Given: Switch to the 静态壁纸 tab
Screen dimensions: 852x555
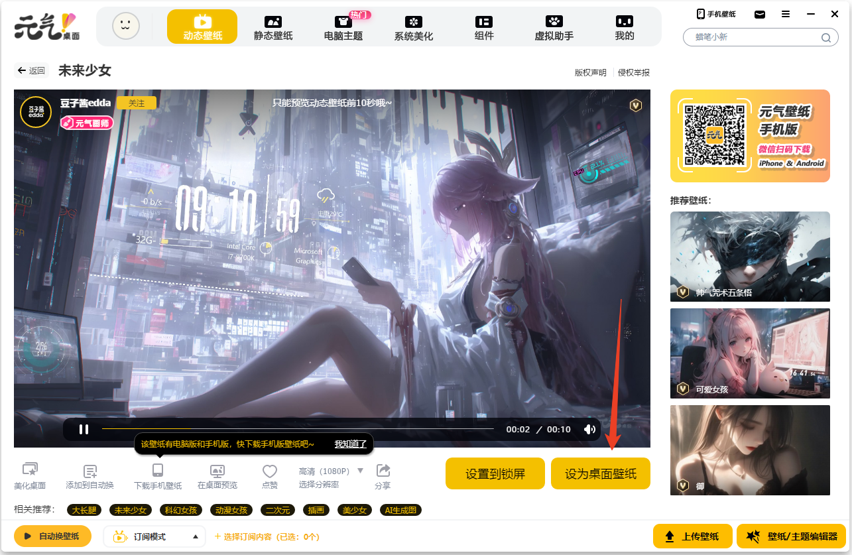Looking at the screenshot, I should (273, 27).
